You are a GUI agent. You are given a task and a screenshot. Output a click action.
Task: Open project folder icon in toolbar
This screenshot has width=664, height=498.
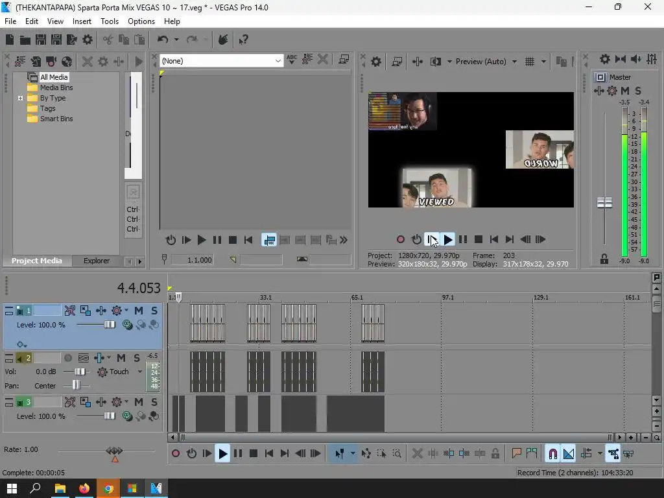[25, 40]
